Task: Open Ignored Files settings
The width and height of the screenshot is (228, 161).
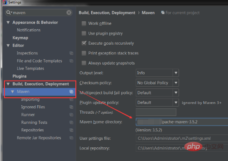Action: click(33, 107)
